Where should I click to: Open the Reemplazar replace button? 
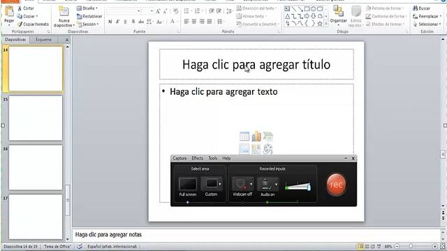[427, 16]
